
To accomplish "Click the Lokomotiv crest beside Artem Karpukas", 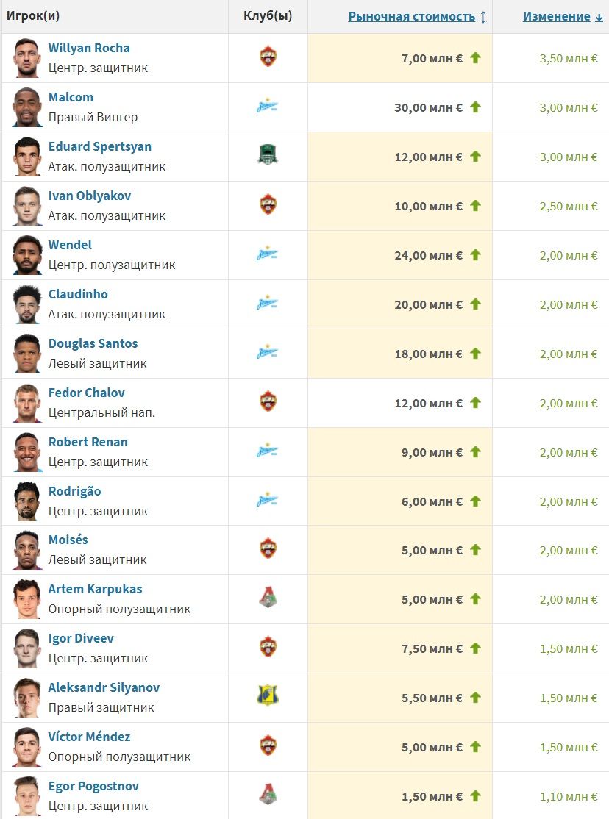I will 268,599.
